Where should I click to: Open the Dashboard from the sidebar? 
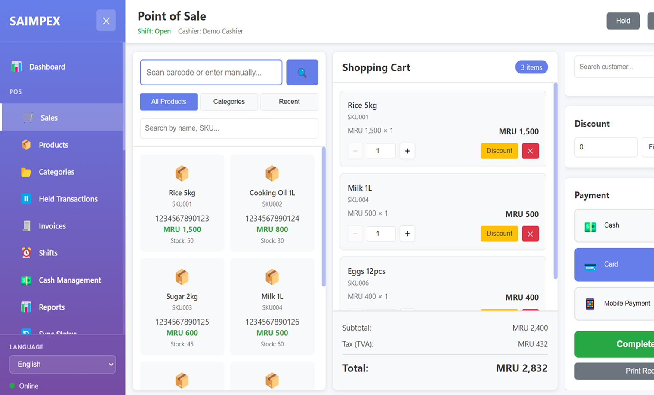click(46, 67)
